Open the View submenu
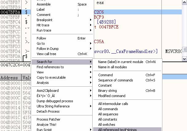 [x=62, y=72]
